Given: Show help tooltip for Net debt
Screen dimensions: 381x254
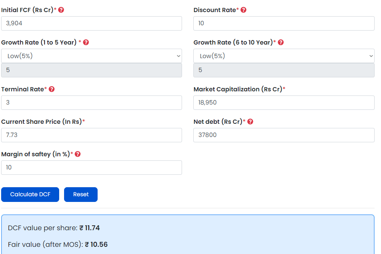Looking at the screenshot, I should 250,122.
